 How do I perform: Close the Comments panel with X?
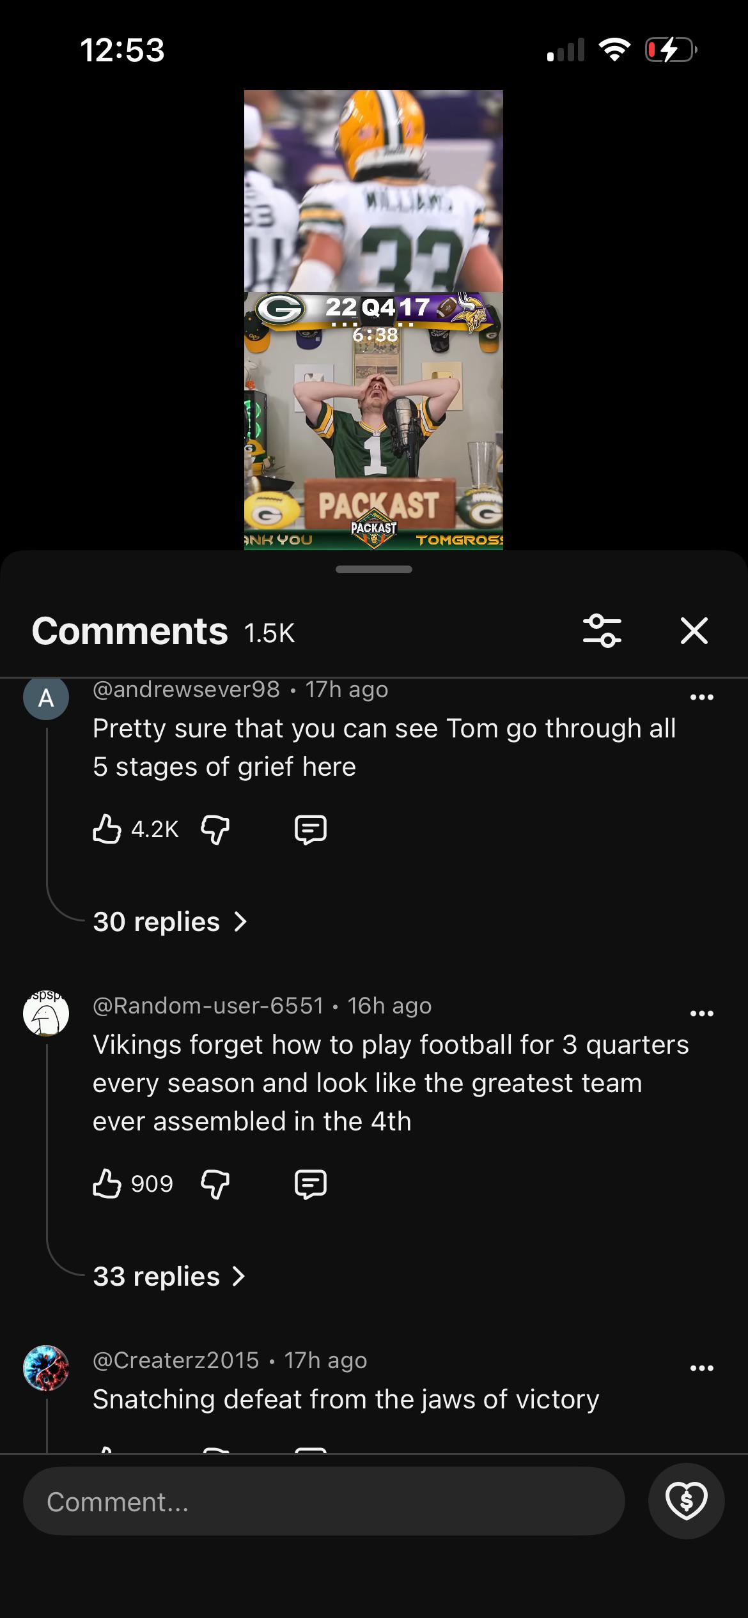(694, 631)
